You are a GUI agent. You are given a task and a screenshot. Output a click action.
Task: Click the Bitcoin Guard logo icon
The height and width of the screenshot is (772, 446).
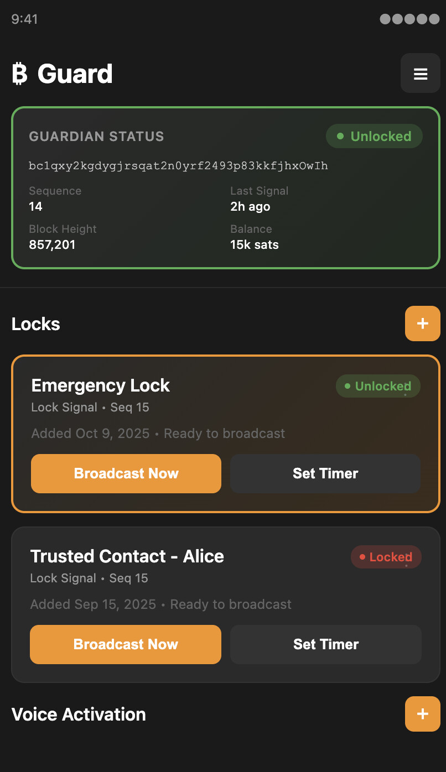click(20, 74)
